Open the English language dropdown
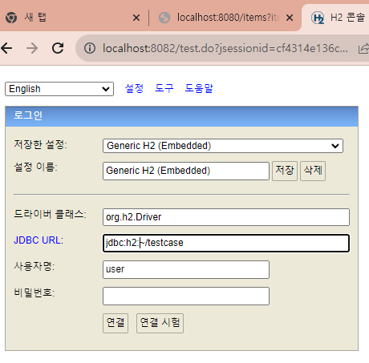Image resolution: width=369 pixels, height=363 pixels. [x=59, y=89]
